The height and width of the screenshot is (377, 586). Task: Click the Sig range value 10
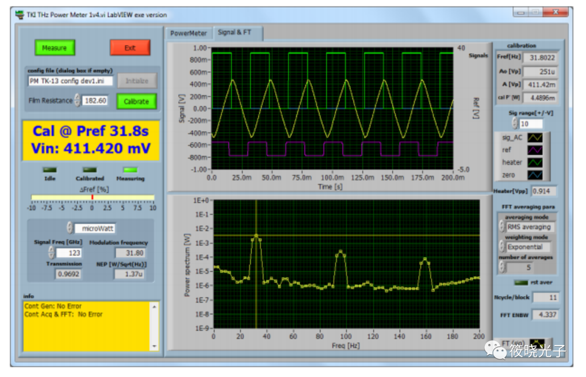(531, 124)
